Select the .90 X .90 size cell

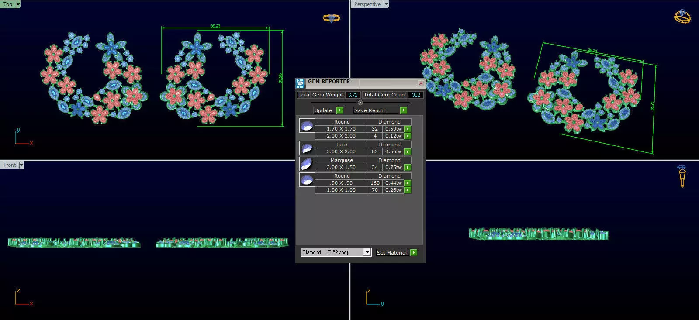tap(341, 183)
